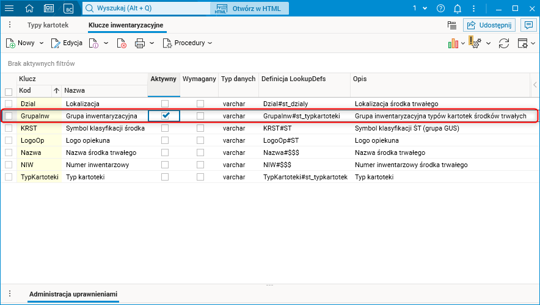Image resolution: width=540 pixels, height=305 pixels.
Task: Open the comments chat icon
Action: [x=528, y=25]
